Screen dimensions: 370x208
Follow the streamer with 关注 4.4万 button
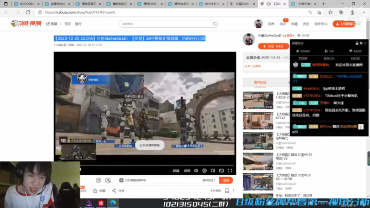pyautogui.click(x=273, y=46)
